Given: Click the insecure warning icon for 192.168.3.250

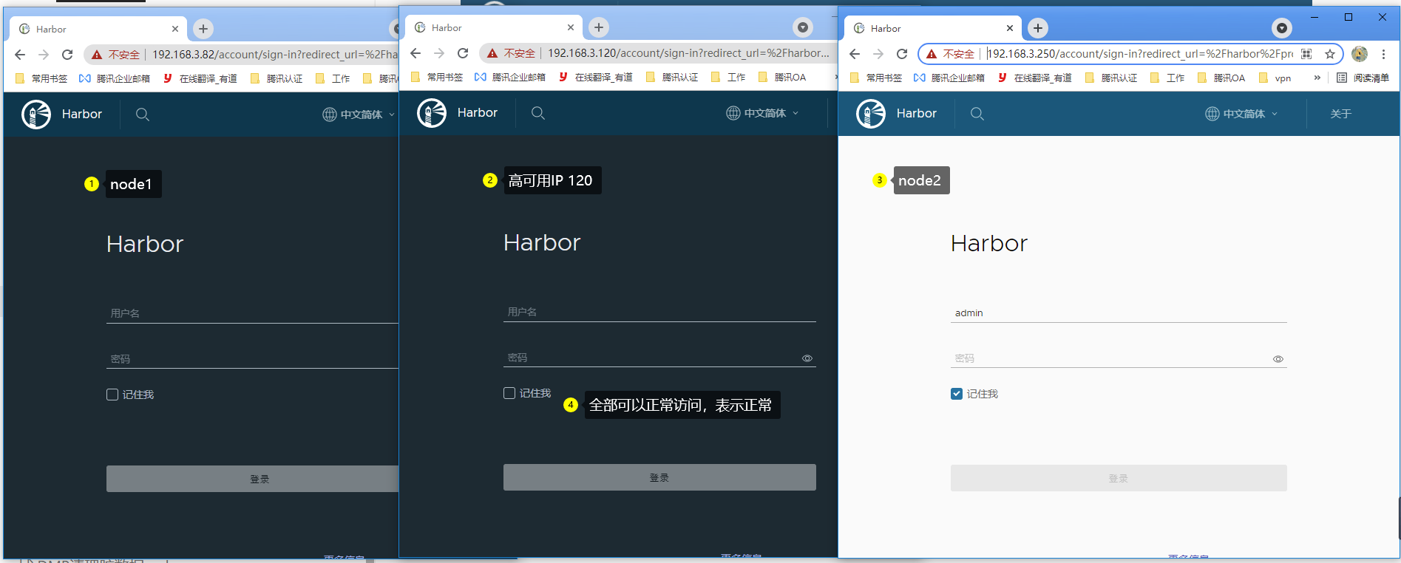Looking at the screenshot, I should (x=932, y=54).
